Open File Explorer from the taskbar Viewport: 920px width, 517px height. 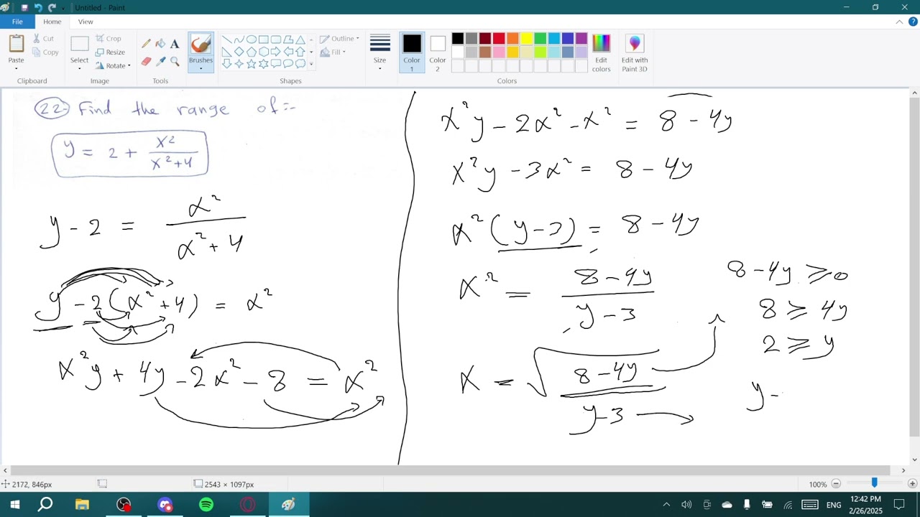[82, 505]
